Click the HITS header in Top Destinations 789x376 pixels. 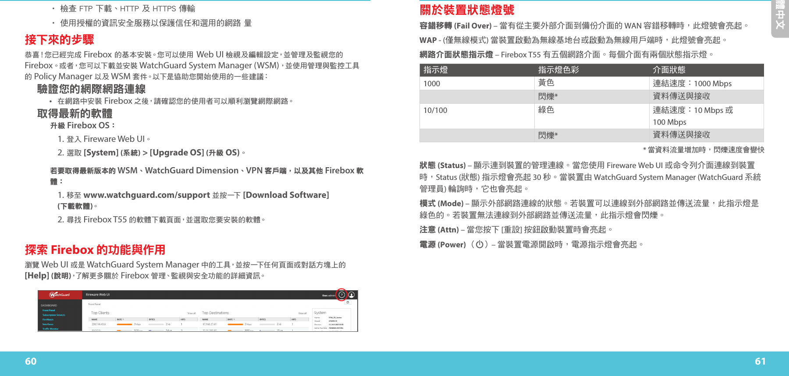[x=294, y=320]
